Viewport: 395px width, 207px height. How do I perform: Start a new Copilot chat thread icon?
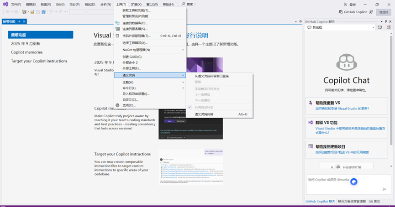click(x=379, y=27)
